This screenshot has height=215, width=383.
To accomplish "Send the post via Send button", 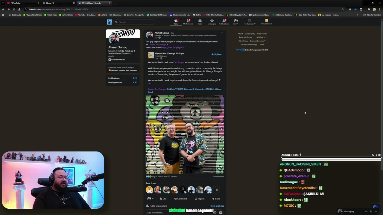I will [x=216, y=199].
